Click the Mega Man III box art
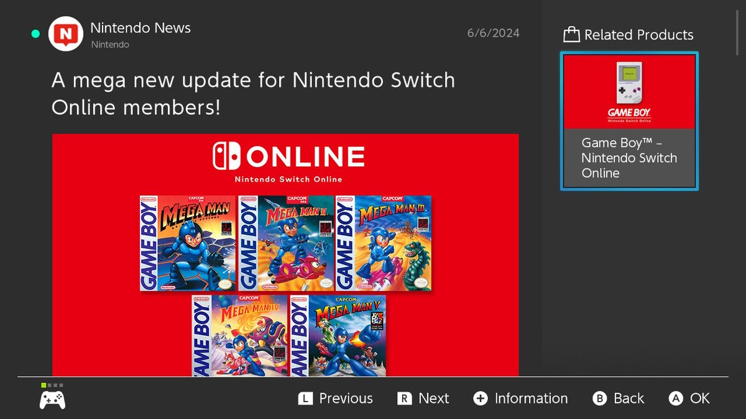The image size is (746, 419). (384, 243)
